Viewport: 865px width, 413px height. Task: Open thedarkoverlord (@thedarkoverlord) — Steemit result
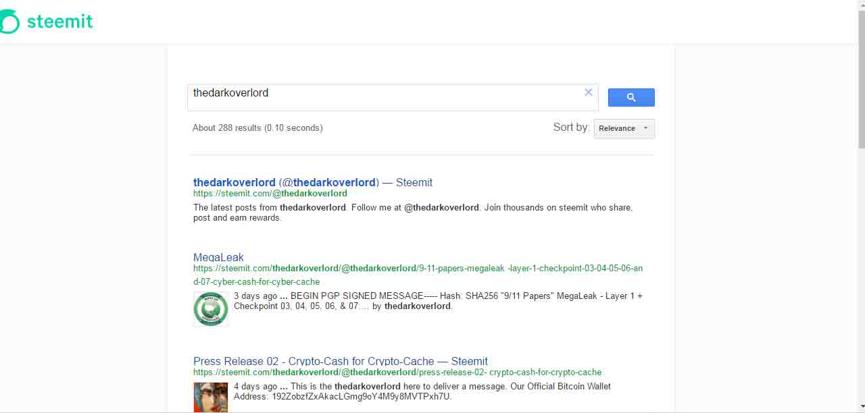click(x=312, y=182)
